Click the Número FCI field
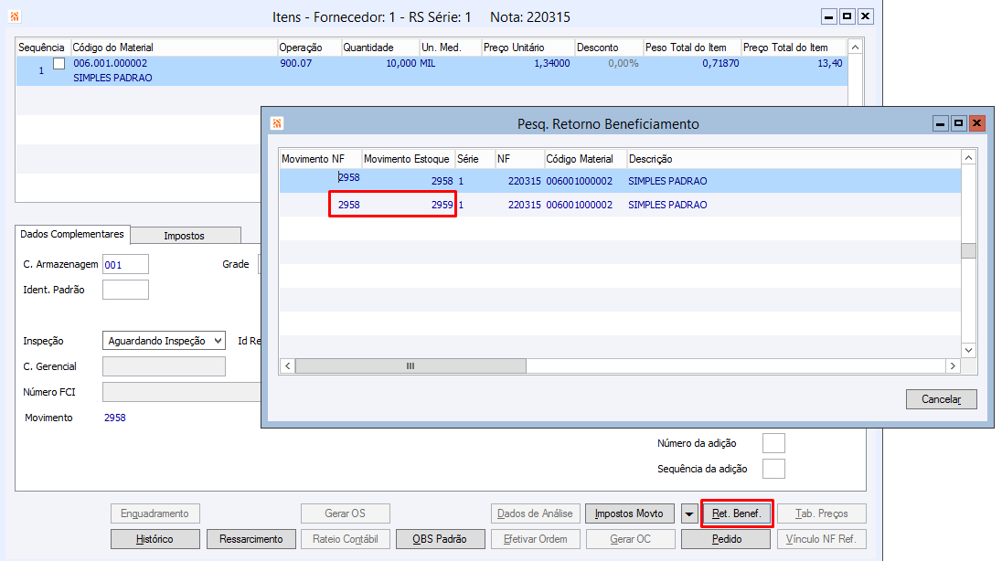 pyautogui.click(x=182, y=392)
